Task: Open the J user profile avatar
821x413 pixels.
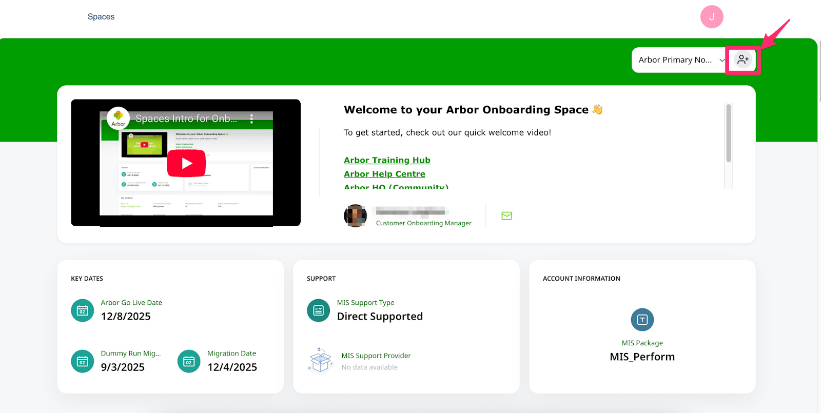Action: 712,17
